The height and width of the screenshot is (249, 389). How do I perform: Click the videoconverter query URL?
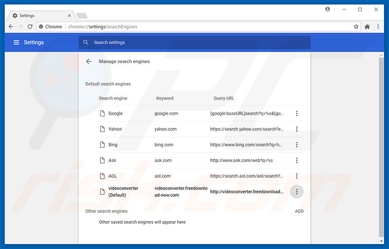[247, 192]
